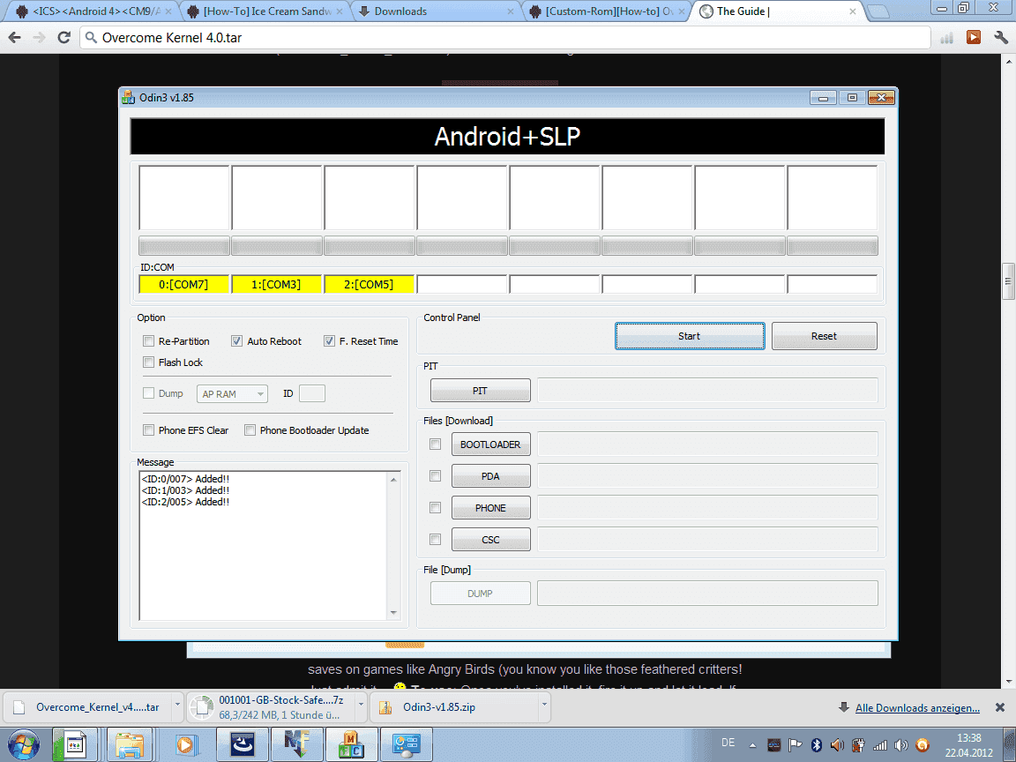1016x762 pixels.
Task: Uncheck the Auto Reboot option
Action: (x=236, y=340)
